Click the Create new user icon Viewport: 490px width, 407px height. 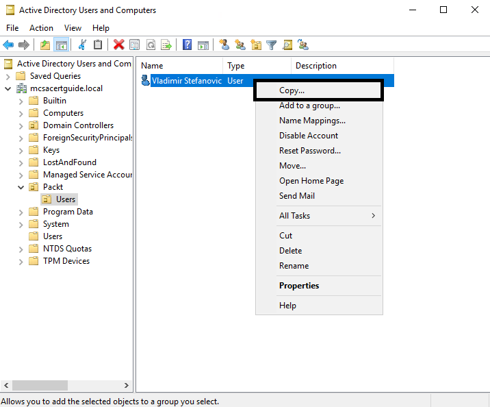tap(224, 45)
